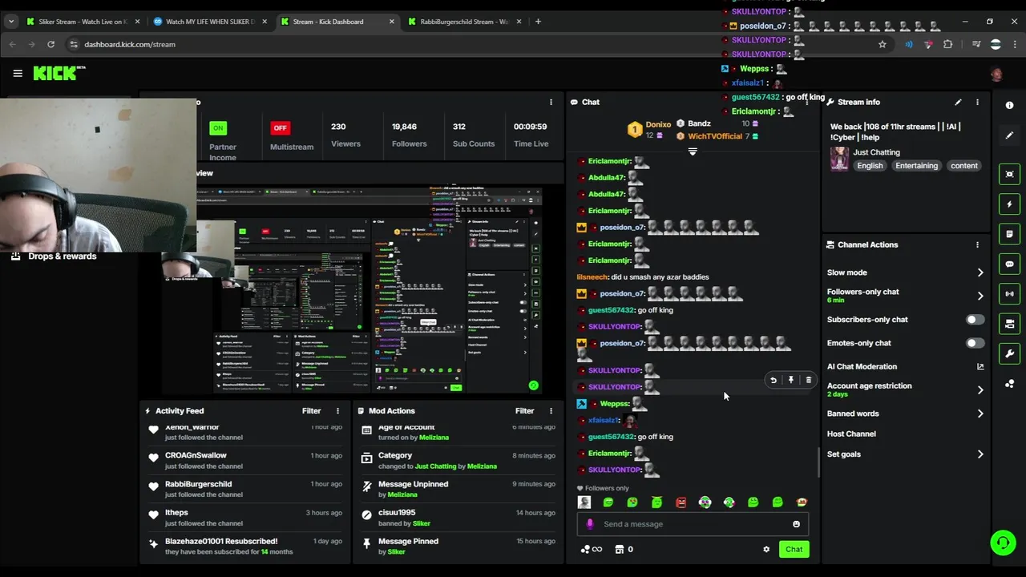Pin the hovered SKULLYONTOP chat message
Image resolution: width=1026 pixels, height=577 pixels.
pos(791,381)
